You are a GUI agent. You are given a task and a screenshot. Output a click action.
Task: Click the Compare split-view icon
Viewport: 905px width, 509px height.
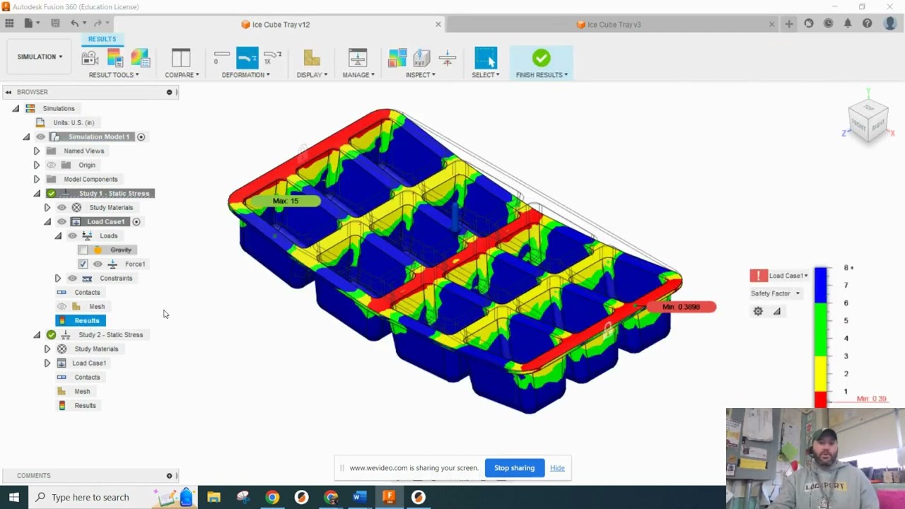pos(181,58)
